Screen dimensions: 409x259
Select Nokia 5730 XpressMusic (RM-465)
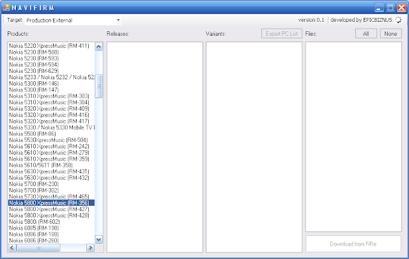[51, 196]
